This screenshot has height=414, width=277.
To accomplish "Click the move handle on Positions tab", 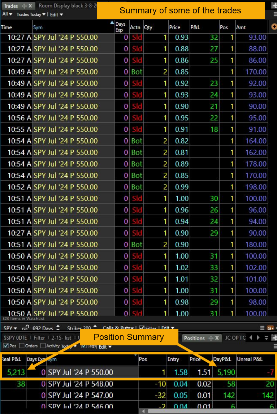I will pyautogui.click(x=211, y=338).
